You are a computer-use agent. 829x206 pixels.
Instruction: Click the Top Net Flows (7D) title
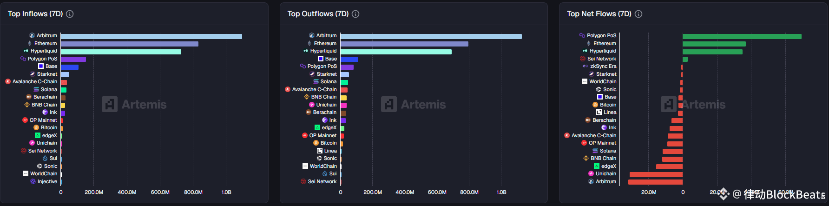point(599,14)
